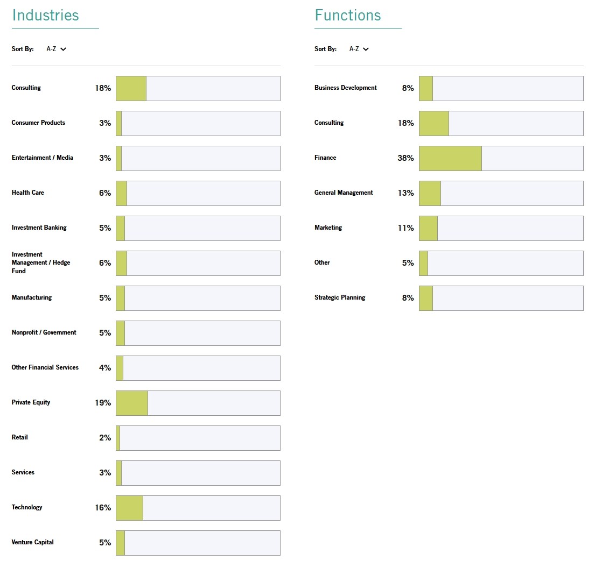Open the Industries Sort By dropdown
The image size is (595, 568).
(x=56, y=49)
